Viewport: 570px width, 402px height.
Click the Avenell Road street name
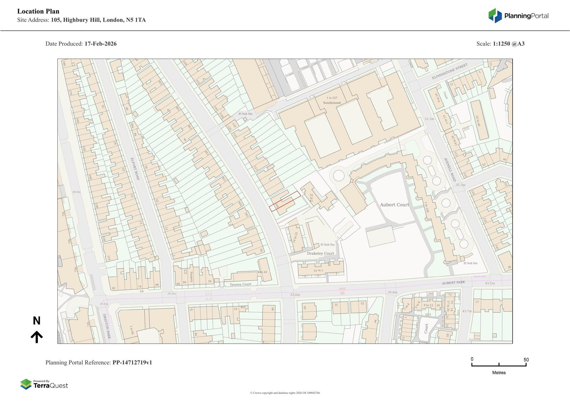[x=450, y=170]
